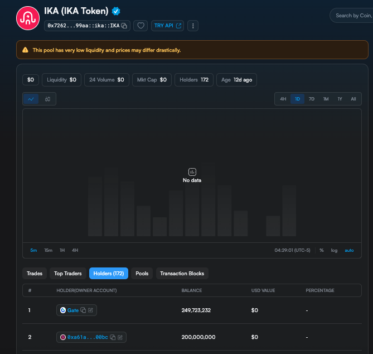373x354 pixels.
Task: Select the 1M time range
Action: click(326, 99)
